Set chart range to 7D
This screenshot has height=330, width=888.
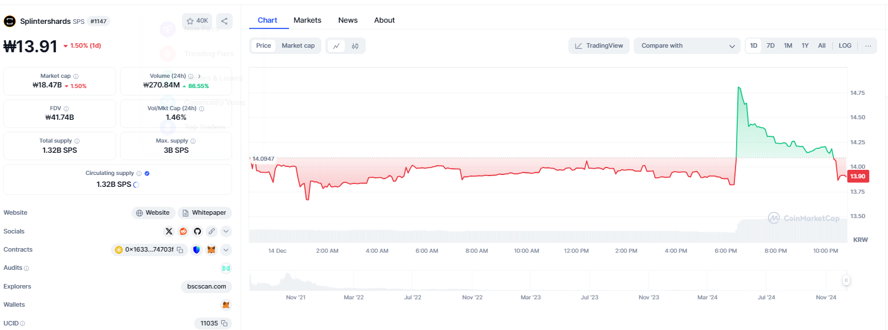(x=771, y=45)
